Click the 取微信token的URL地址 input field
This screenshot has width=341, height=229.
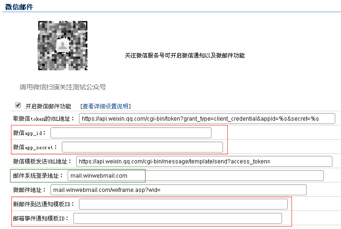[207, 119]
